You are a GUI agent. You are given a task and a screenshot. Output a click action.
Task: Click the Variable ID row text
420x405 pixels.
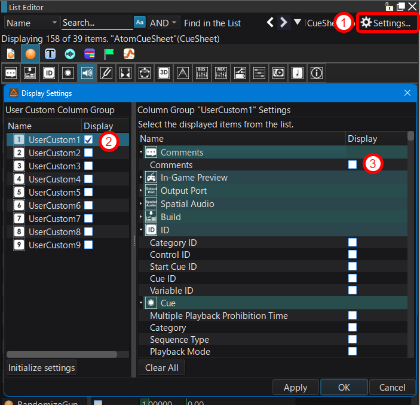[x=171, y=291]
